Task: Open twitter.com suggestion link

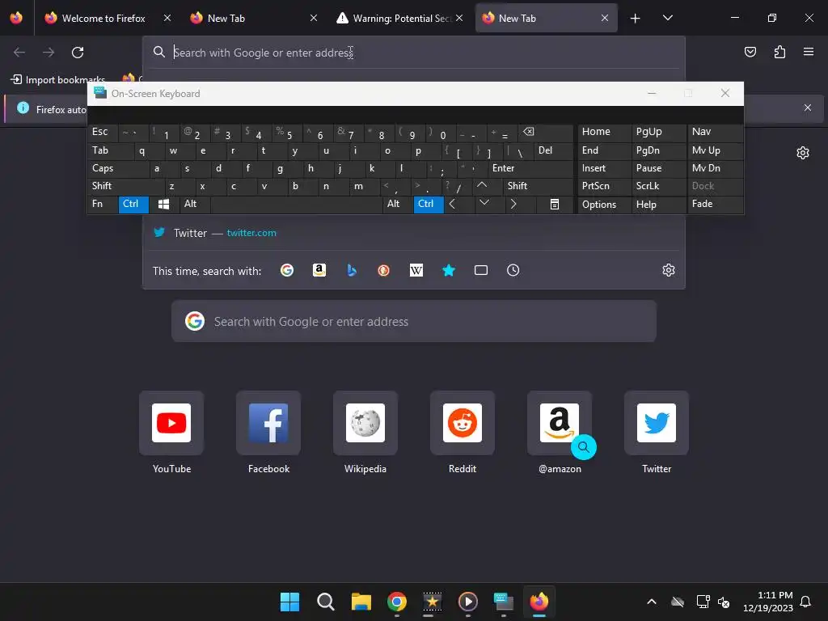Action: (x=251, y=233)
